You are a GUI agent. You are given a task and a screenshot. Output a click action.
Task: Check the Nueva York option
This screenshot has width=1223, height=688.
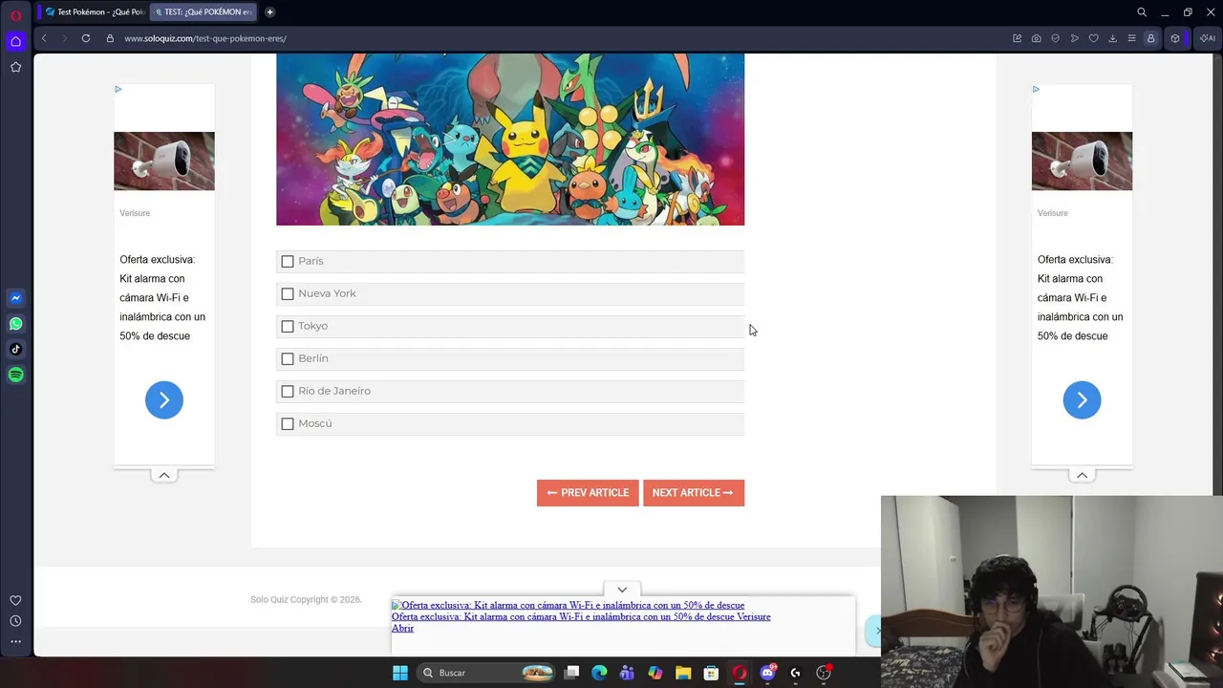pos(288,293)
